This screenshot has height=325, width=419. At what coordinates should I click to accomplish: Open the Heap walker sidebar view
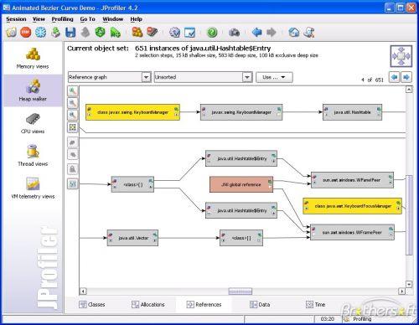(x=33, y=90)
